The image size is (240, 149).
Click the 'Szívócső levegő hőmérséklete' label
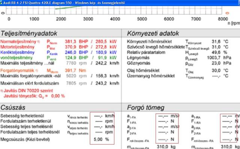[x=156, y=47]
